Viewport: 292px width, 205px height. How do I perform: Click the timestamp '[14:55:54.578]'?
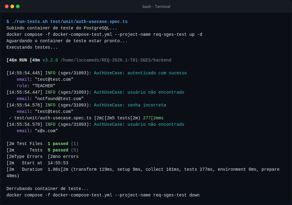tap(25, 105)
